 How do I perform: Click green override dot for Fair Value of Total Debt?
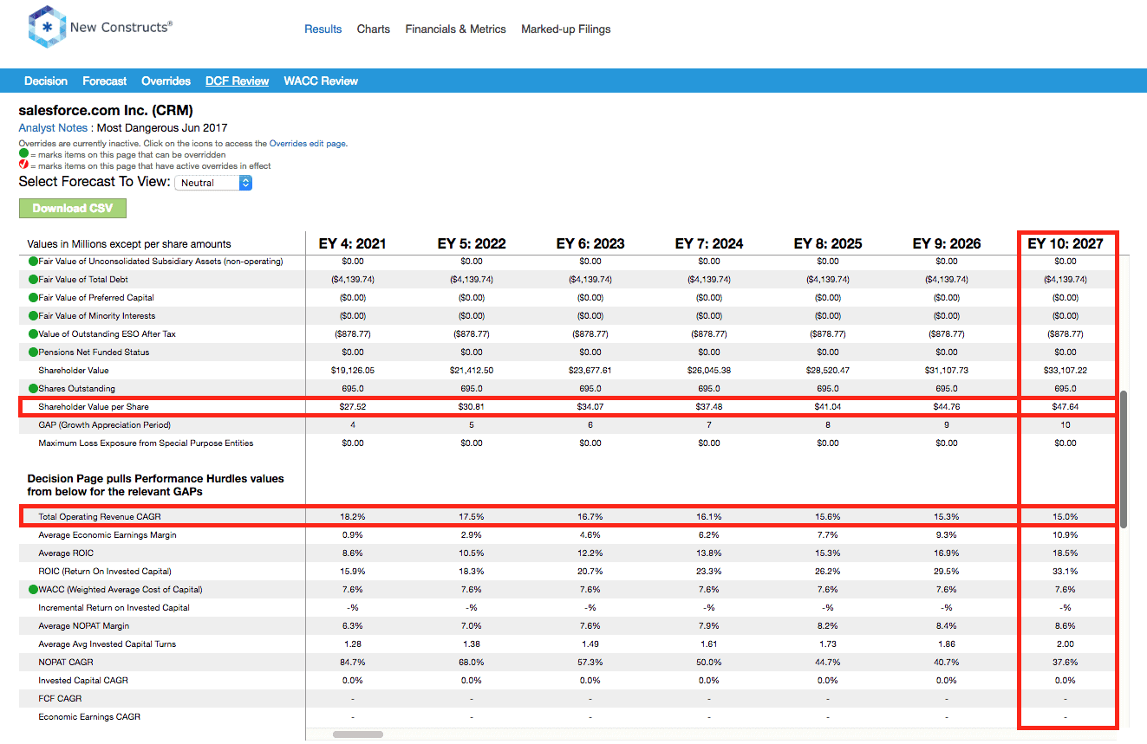33,280
